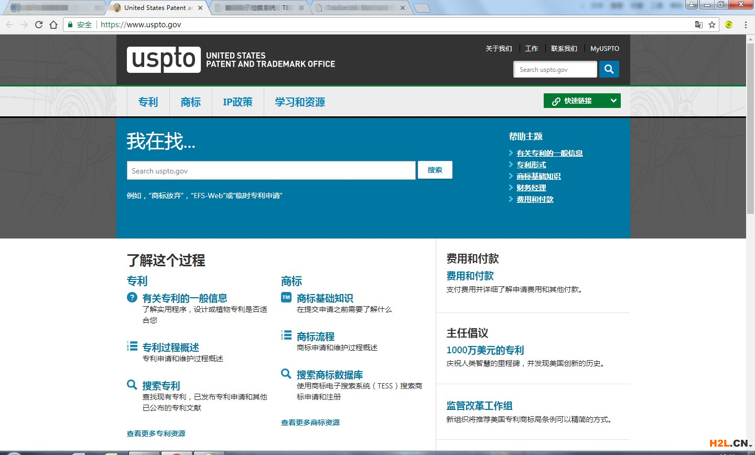The image size is (755, 455).
Task: Close the United States Patent tab
Action: 200,8
